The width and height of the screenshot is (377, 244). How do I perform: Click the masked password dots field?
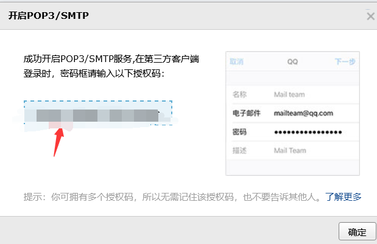click(308, 132)
